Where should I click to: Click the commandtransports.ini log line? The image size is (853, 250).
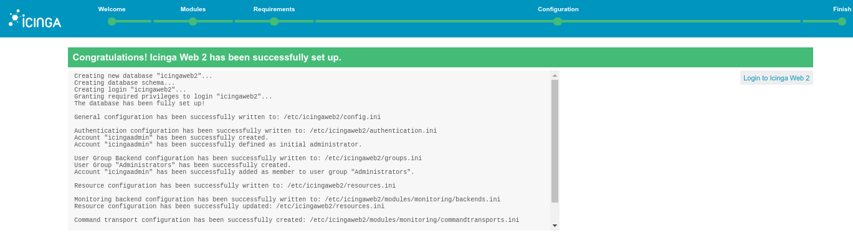[x=297, y=220]
